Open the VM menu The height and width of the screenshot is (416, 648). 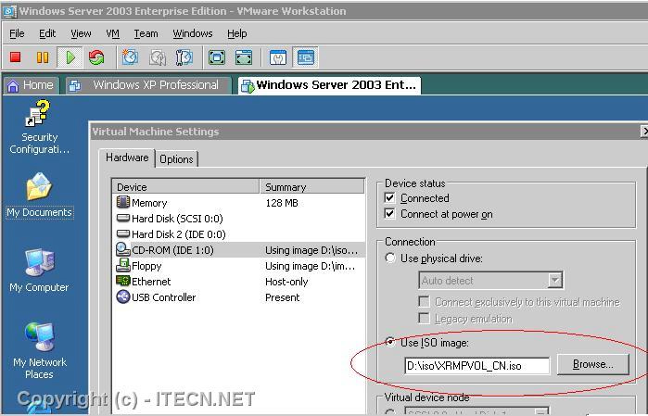[x=112, y=33]
